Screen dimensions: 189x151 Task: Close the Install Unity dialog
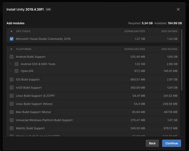(x=178, y=9)
